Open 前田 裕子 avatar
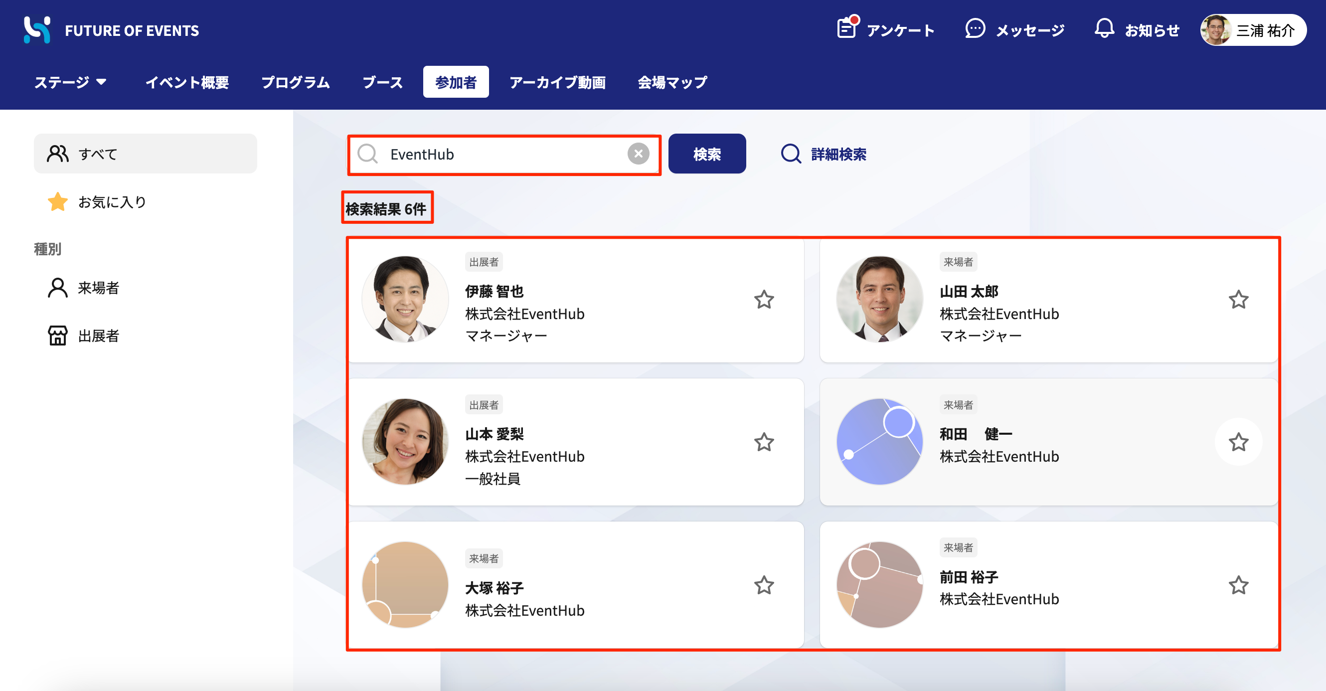Image resolution: width=1326 pixels, height=691 pixels. pyautogui.click(x=880, y=584)
